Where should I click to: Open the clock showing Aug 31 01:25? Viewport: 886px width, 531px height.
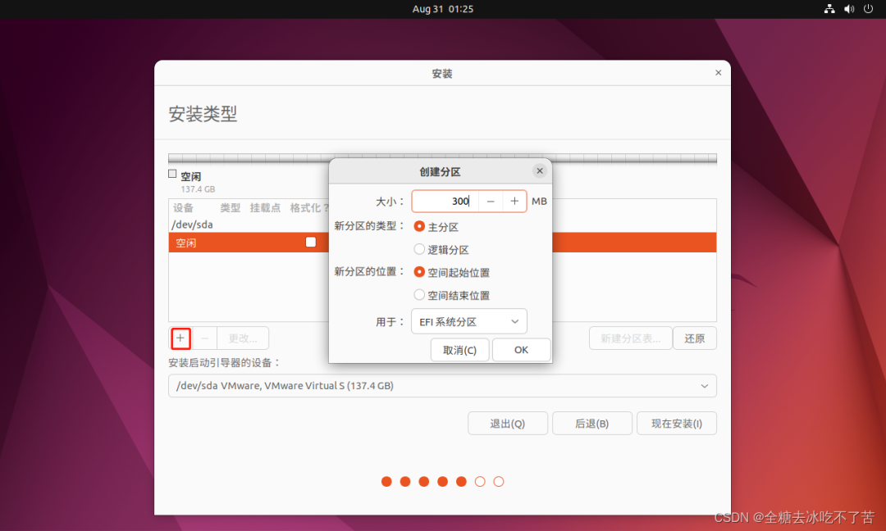[442, 9]
